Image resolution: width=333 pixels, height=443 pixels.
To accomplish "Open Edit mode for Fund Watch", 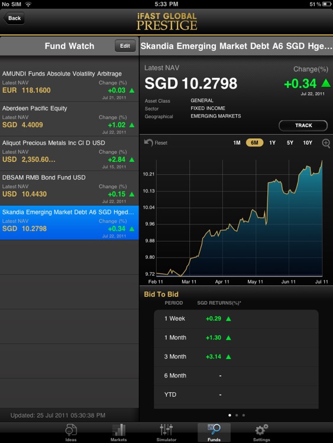I will coord(125,45).
